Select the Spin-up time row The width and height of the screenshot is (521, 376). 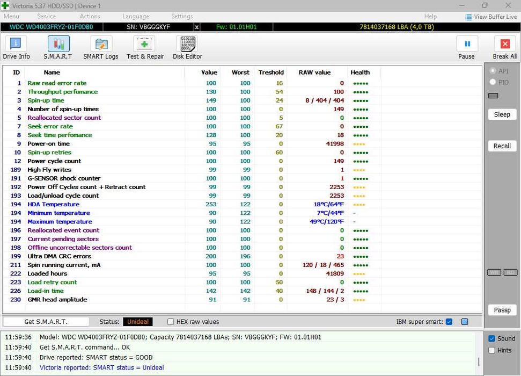coord(242,100)
